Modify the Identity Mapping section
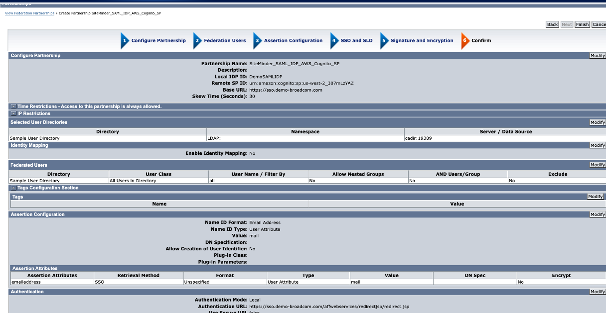This screenshot has width=606, height=313. (x=598, y=145)
